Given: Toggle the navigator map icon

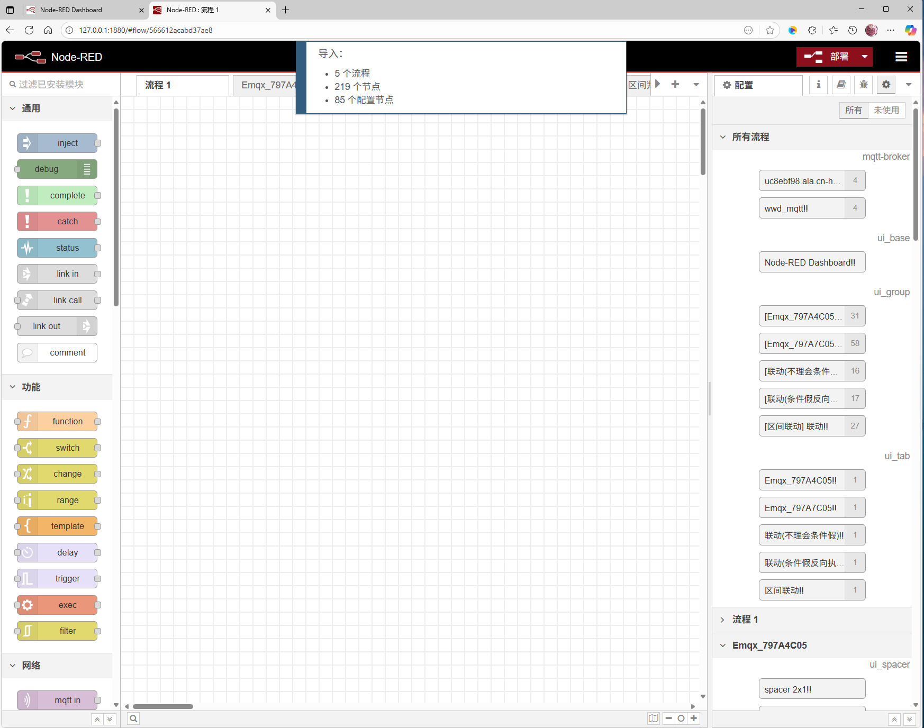Looking at the screenshot, I should (654, 718).
